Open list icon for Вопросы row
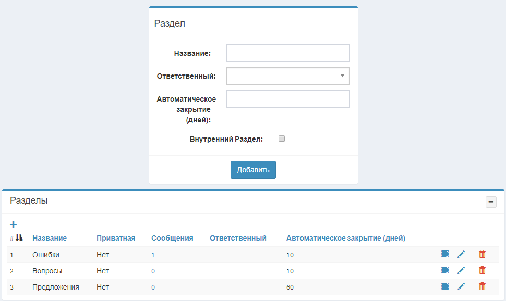Screen dimensions: 506x301 444,270
